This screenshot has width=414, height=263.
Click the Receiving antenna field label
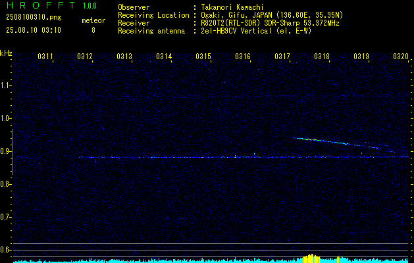click(x=151, y=31)
